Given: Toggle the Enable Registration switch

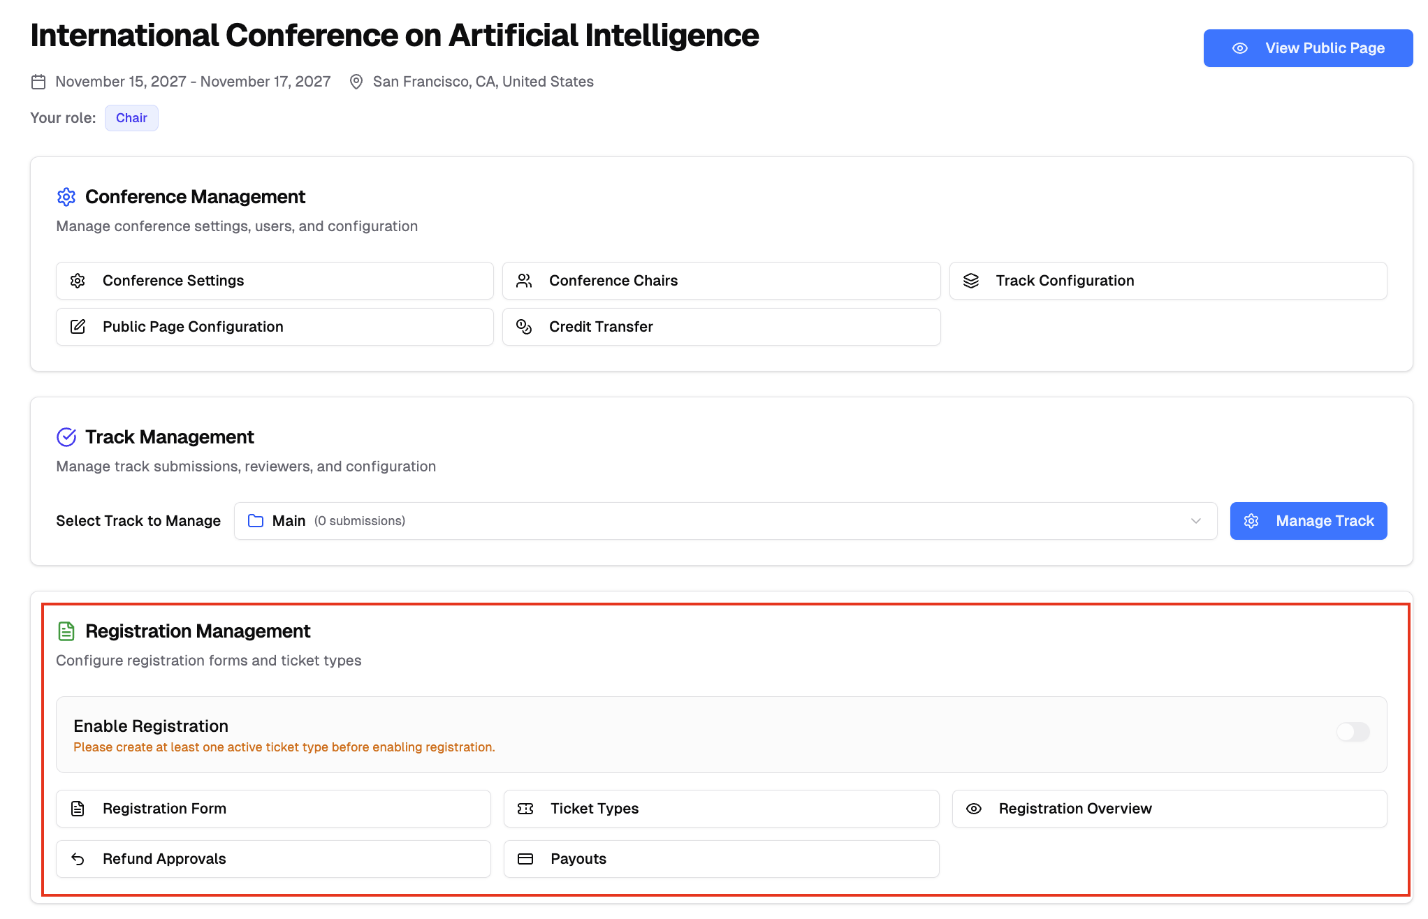Looking at the screenshot, I should 1353,732.
